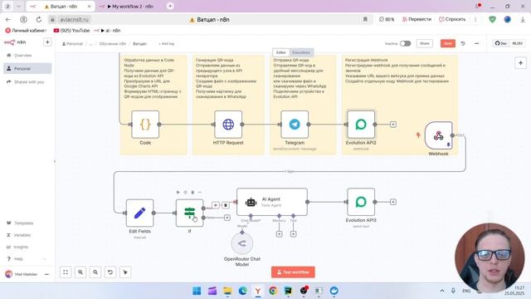Zoom out on the canvas
Image resolution: width=531 pixels, height=299 pixels.
pos(95,272)
